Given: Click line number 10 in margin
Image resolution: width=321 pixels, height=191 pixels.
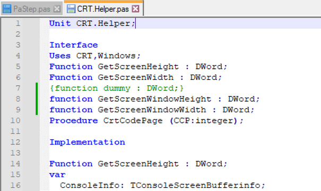Looking at the screenshot, I should click(x=15, y=121).
